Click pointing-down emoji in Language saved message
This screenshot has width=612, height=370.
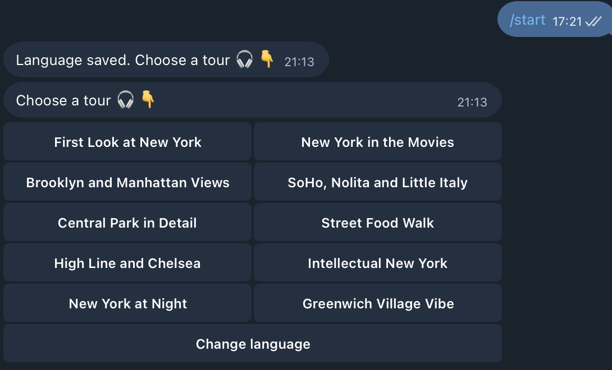tap(267, 59)
